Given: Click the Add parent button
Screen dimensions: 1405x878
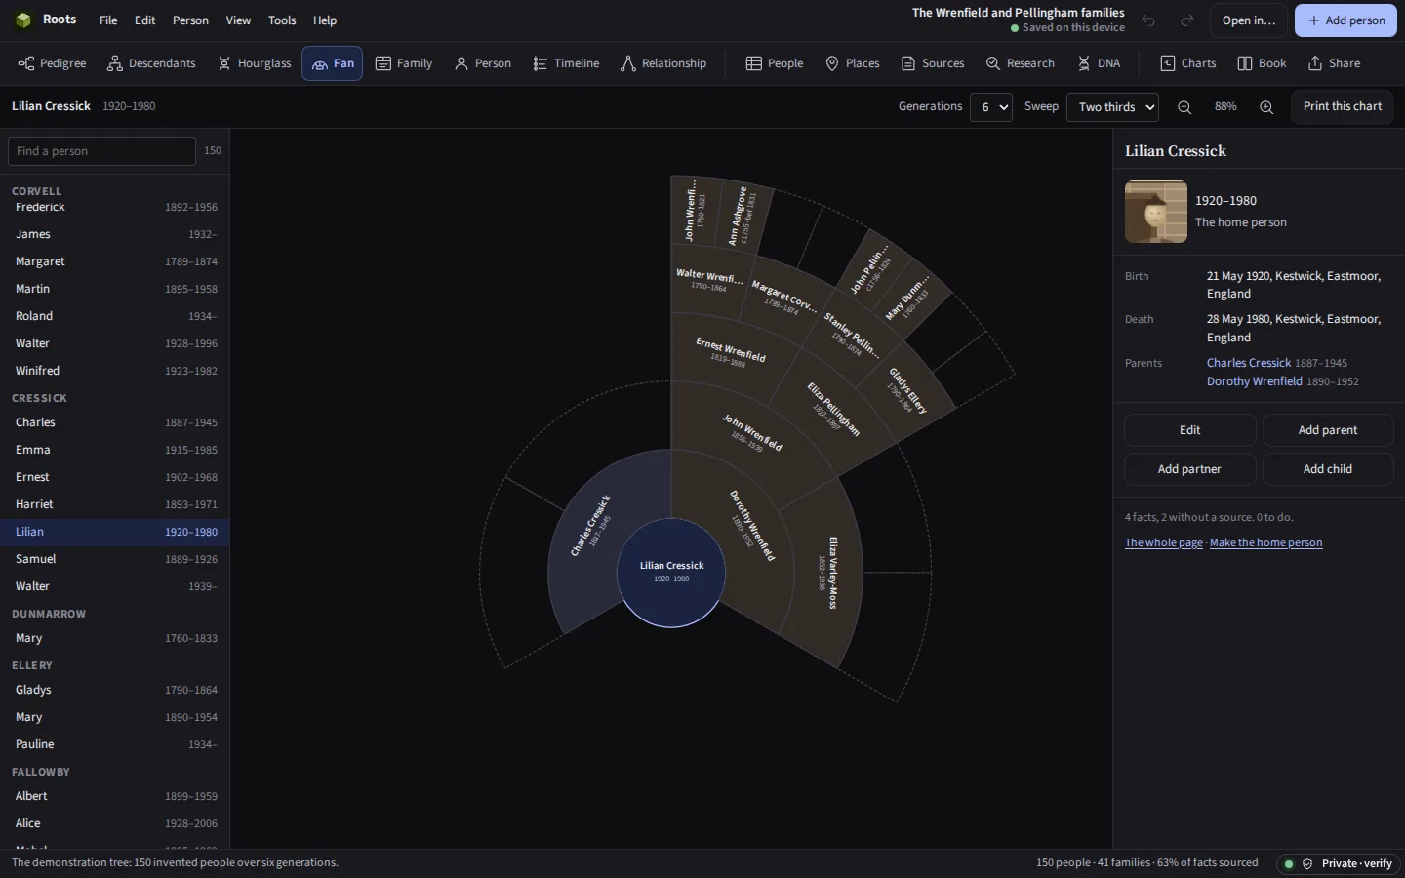Looking at the screenshot, I should pos(1328,430).
